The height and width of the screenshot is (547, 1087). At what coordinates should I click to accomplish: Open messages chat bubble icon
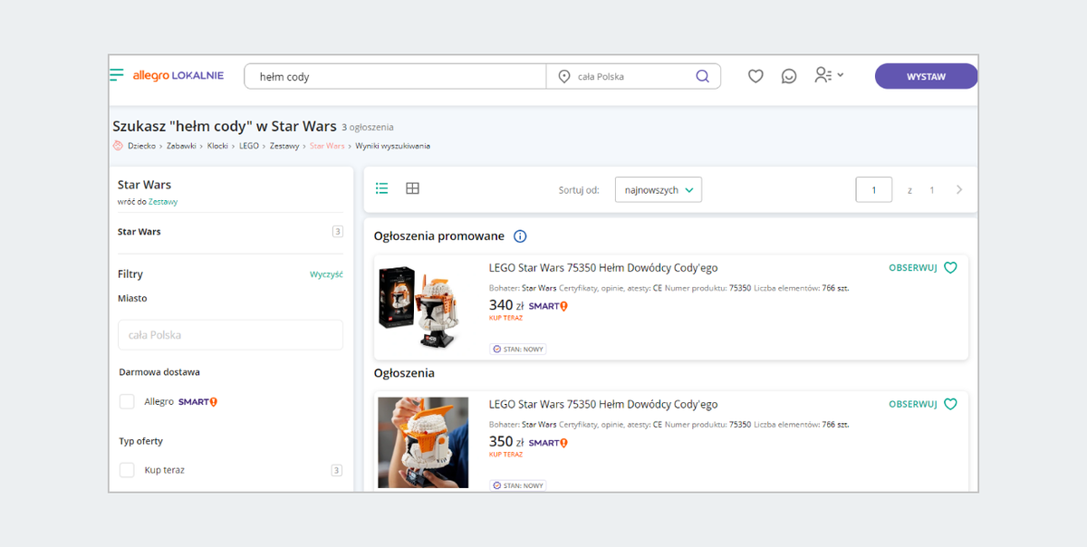[x=789, y=76]
